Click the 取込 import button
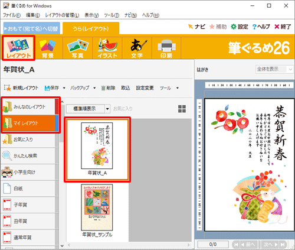The image size is (295, 250). point(126,88)
